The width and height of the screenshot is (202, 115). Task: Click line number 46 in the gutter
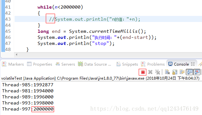pos(8,37)
